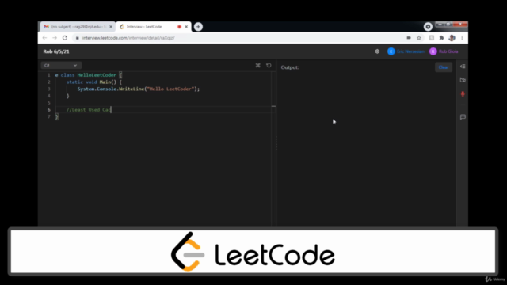Click the site lock icon in address bar

point(78,38)
